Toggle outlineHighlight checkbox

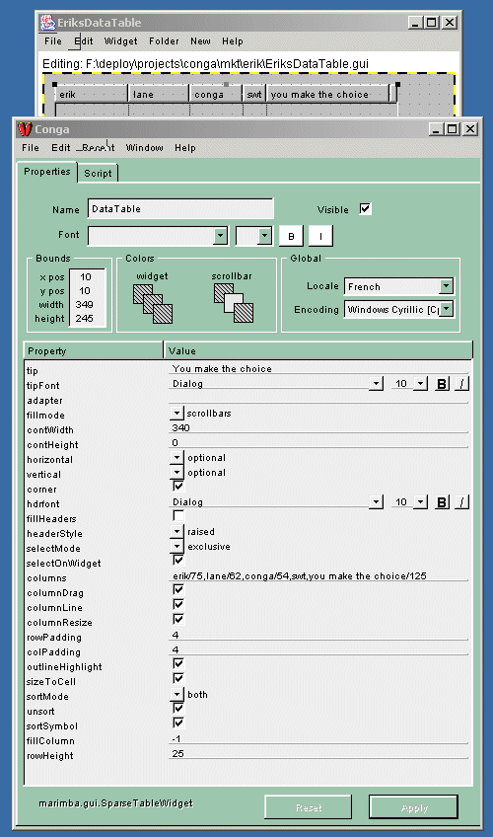pyautogui.click(x=178, y=663)
